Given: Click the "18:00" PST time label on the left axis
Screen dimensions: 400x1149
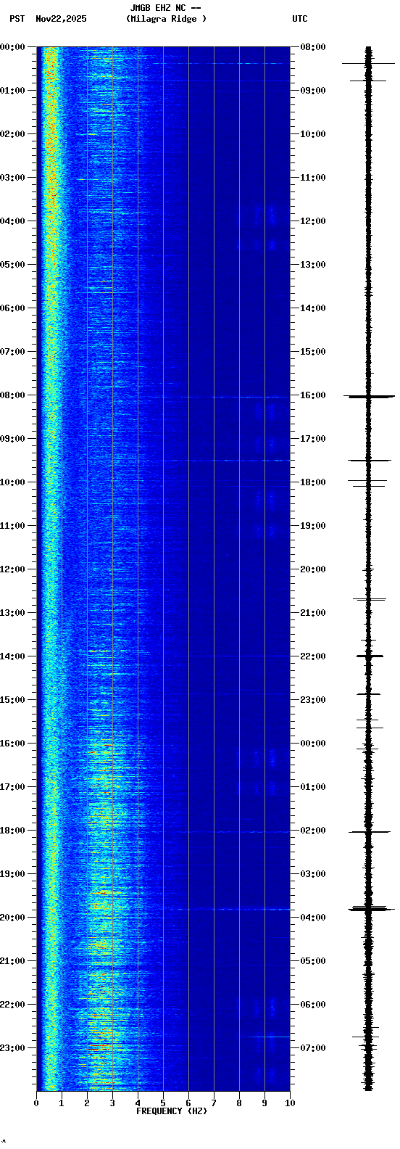Looking at the screenshot, I should [13, 831].
